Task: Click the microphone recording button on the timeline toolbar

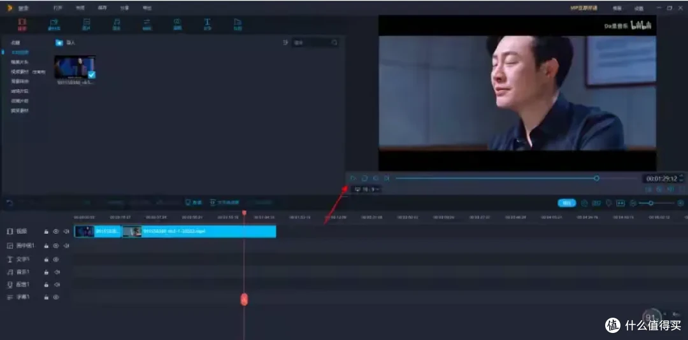Action: pos(194,202)
